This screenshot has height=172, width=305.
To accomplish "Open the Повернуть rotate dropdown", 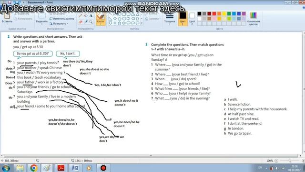I will click(x=59, y=23).
